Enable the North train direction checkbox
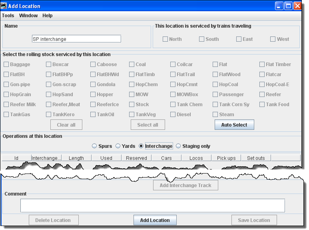309x230 pixels. [165, 39]
